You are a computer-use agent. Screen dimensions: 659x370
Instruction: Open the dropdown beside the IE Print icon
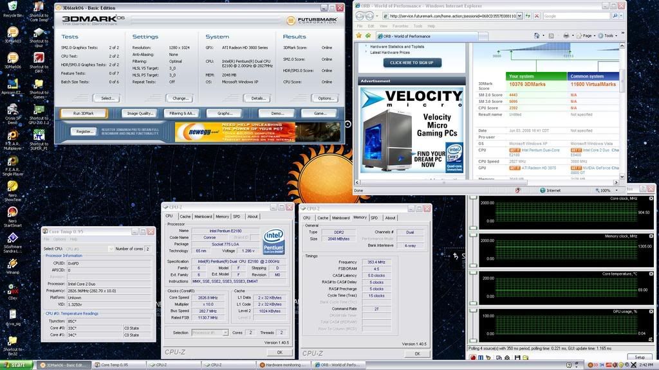572,36
